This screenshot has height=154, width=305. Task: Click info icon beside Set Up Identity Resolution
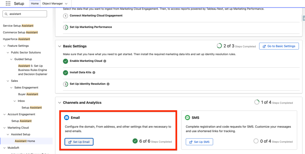pyautogui.click(x=108, y=84)
